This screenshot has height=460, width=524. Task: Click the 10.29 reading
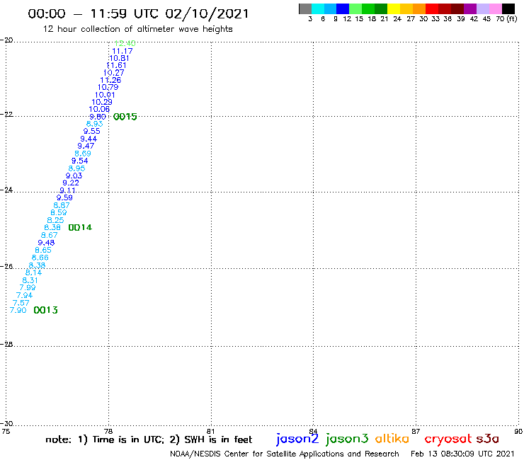tap(102, 102)
